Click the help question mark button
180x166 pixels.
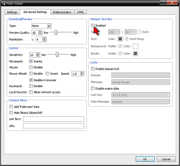click(163, 2)
